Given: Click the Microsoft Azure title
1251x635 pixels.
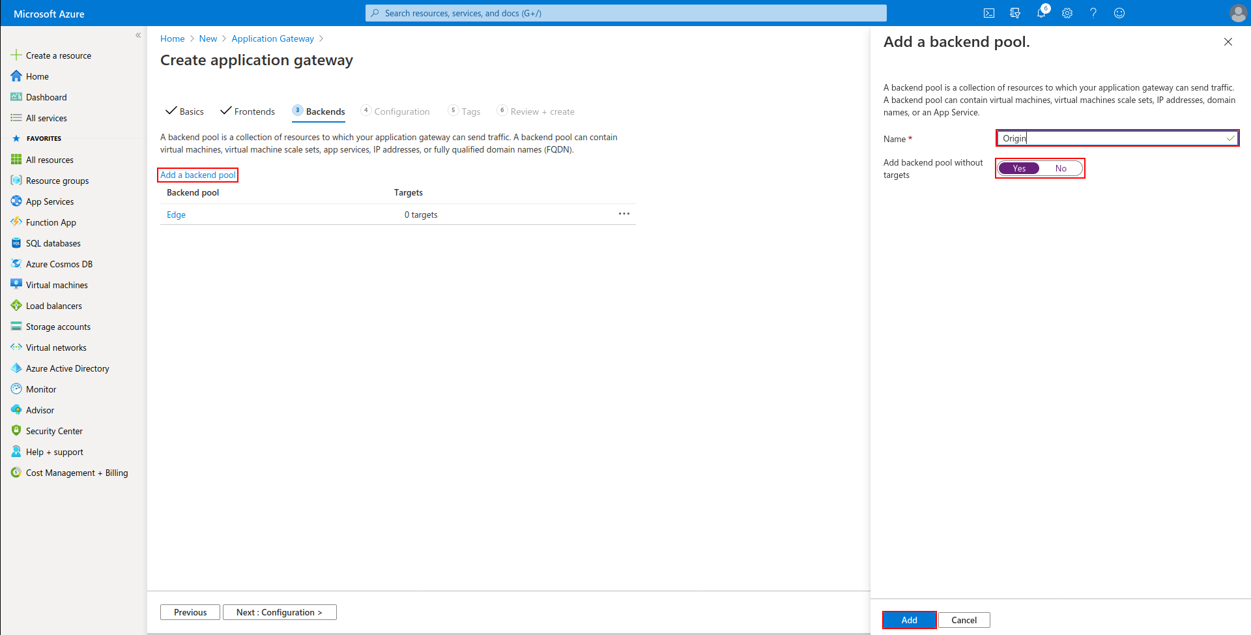Looking at the screenshot, I should tap(49, 14).
